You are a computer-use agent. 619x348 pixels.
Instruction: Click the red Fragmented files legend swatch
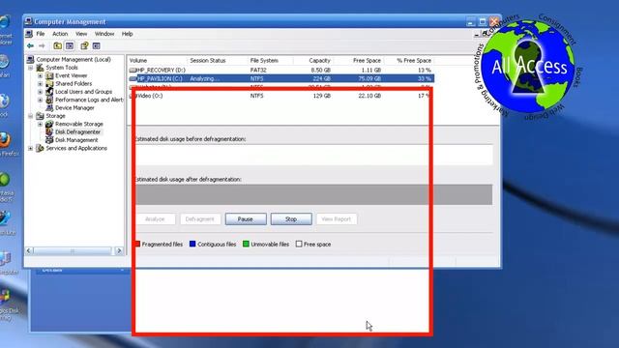click(137, 244)
